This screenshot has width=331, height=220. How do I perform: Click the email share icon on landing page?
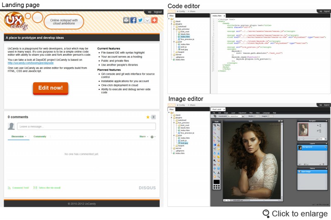click(147, 20)
